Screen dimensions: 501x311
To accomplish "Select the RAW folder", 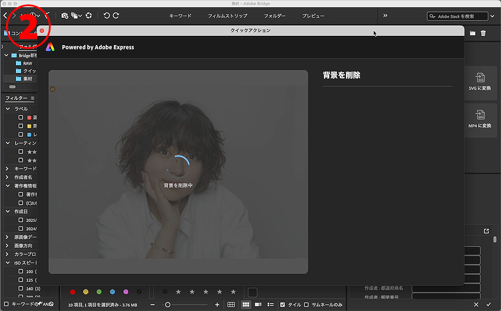I will click(x=27, y=63).
